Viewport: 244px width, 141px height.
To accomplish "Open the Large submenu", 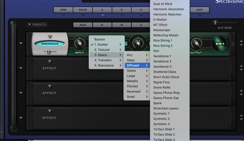I will pos(137,76).
